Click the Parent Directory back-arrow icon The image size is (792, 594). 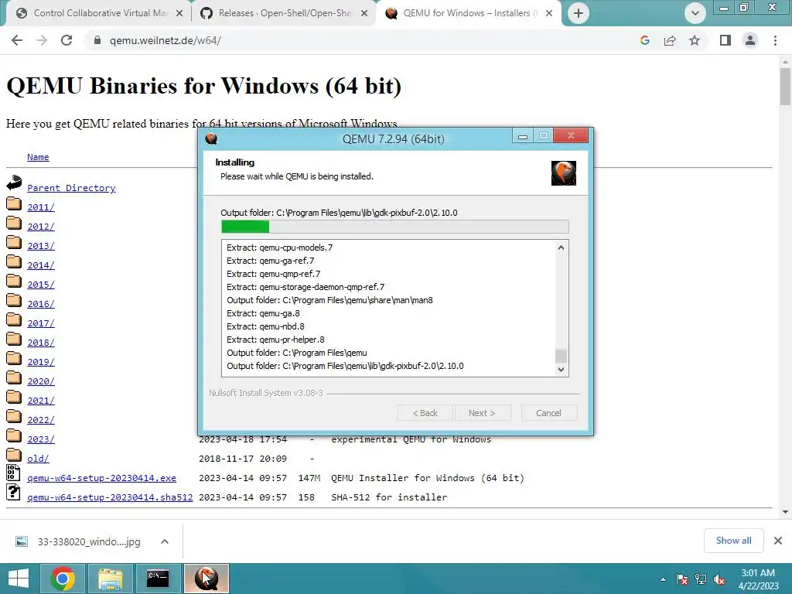pyautogui.click(x=14, y=183)
